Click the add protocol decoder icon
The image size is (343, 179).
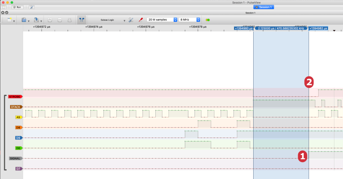pos(208,20)
